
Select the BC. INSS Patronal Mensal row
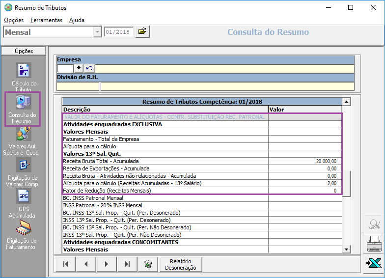tap(202, 198)
